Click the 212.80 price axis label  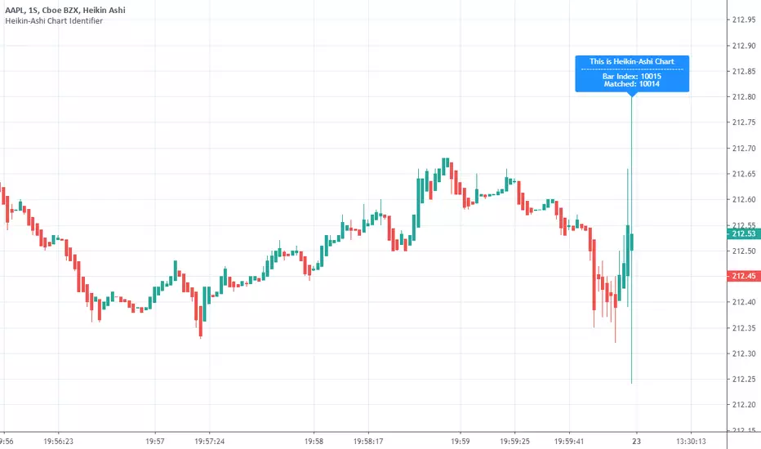(x=742, y=96)
